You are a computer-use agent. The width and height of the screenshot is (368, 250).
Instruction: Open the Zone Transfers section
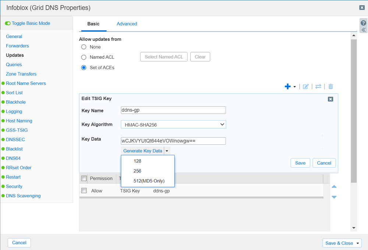tap(21, 74)
